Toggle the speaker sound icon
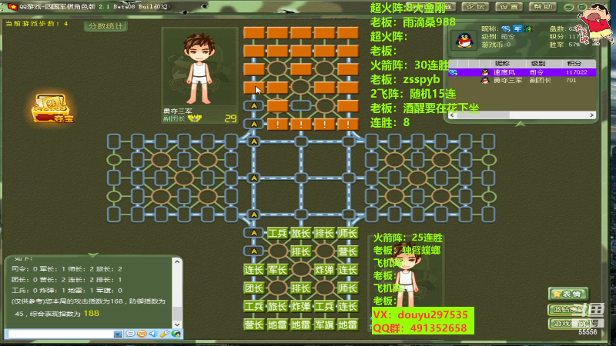616x346 pixels. coord(153,334)
